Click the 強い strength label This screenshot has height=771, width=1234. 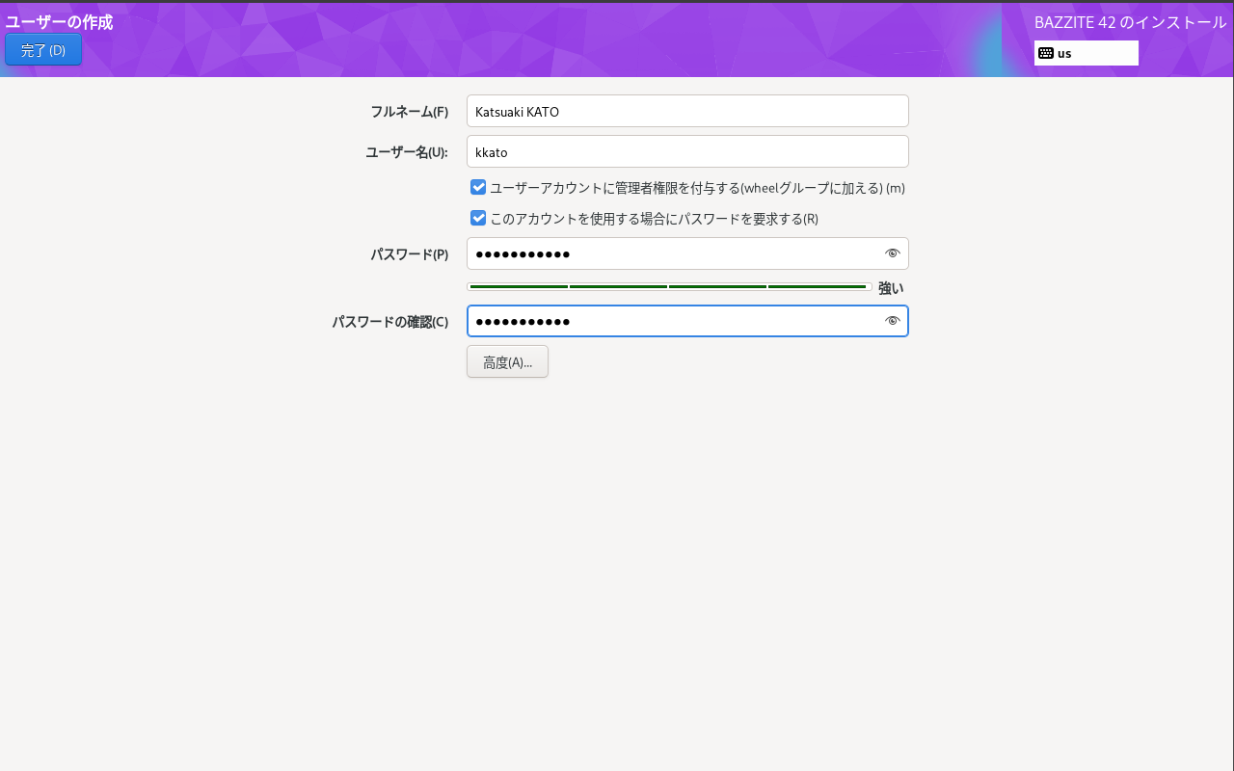[890, 287]
